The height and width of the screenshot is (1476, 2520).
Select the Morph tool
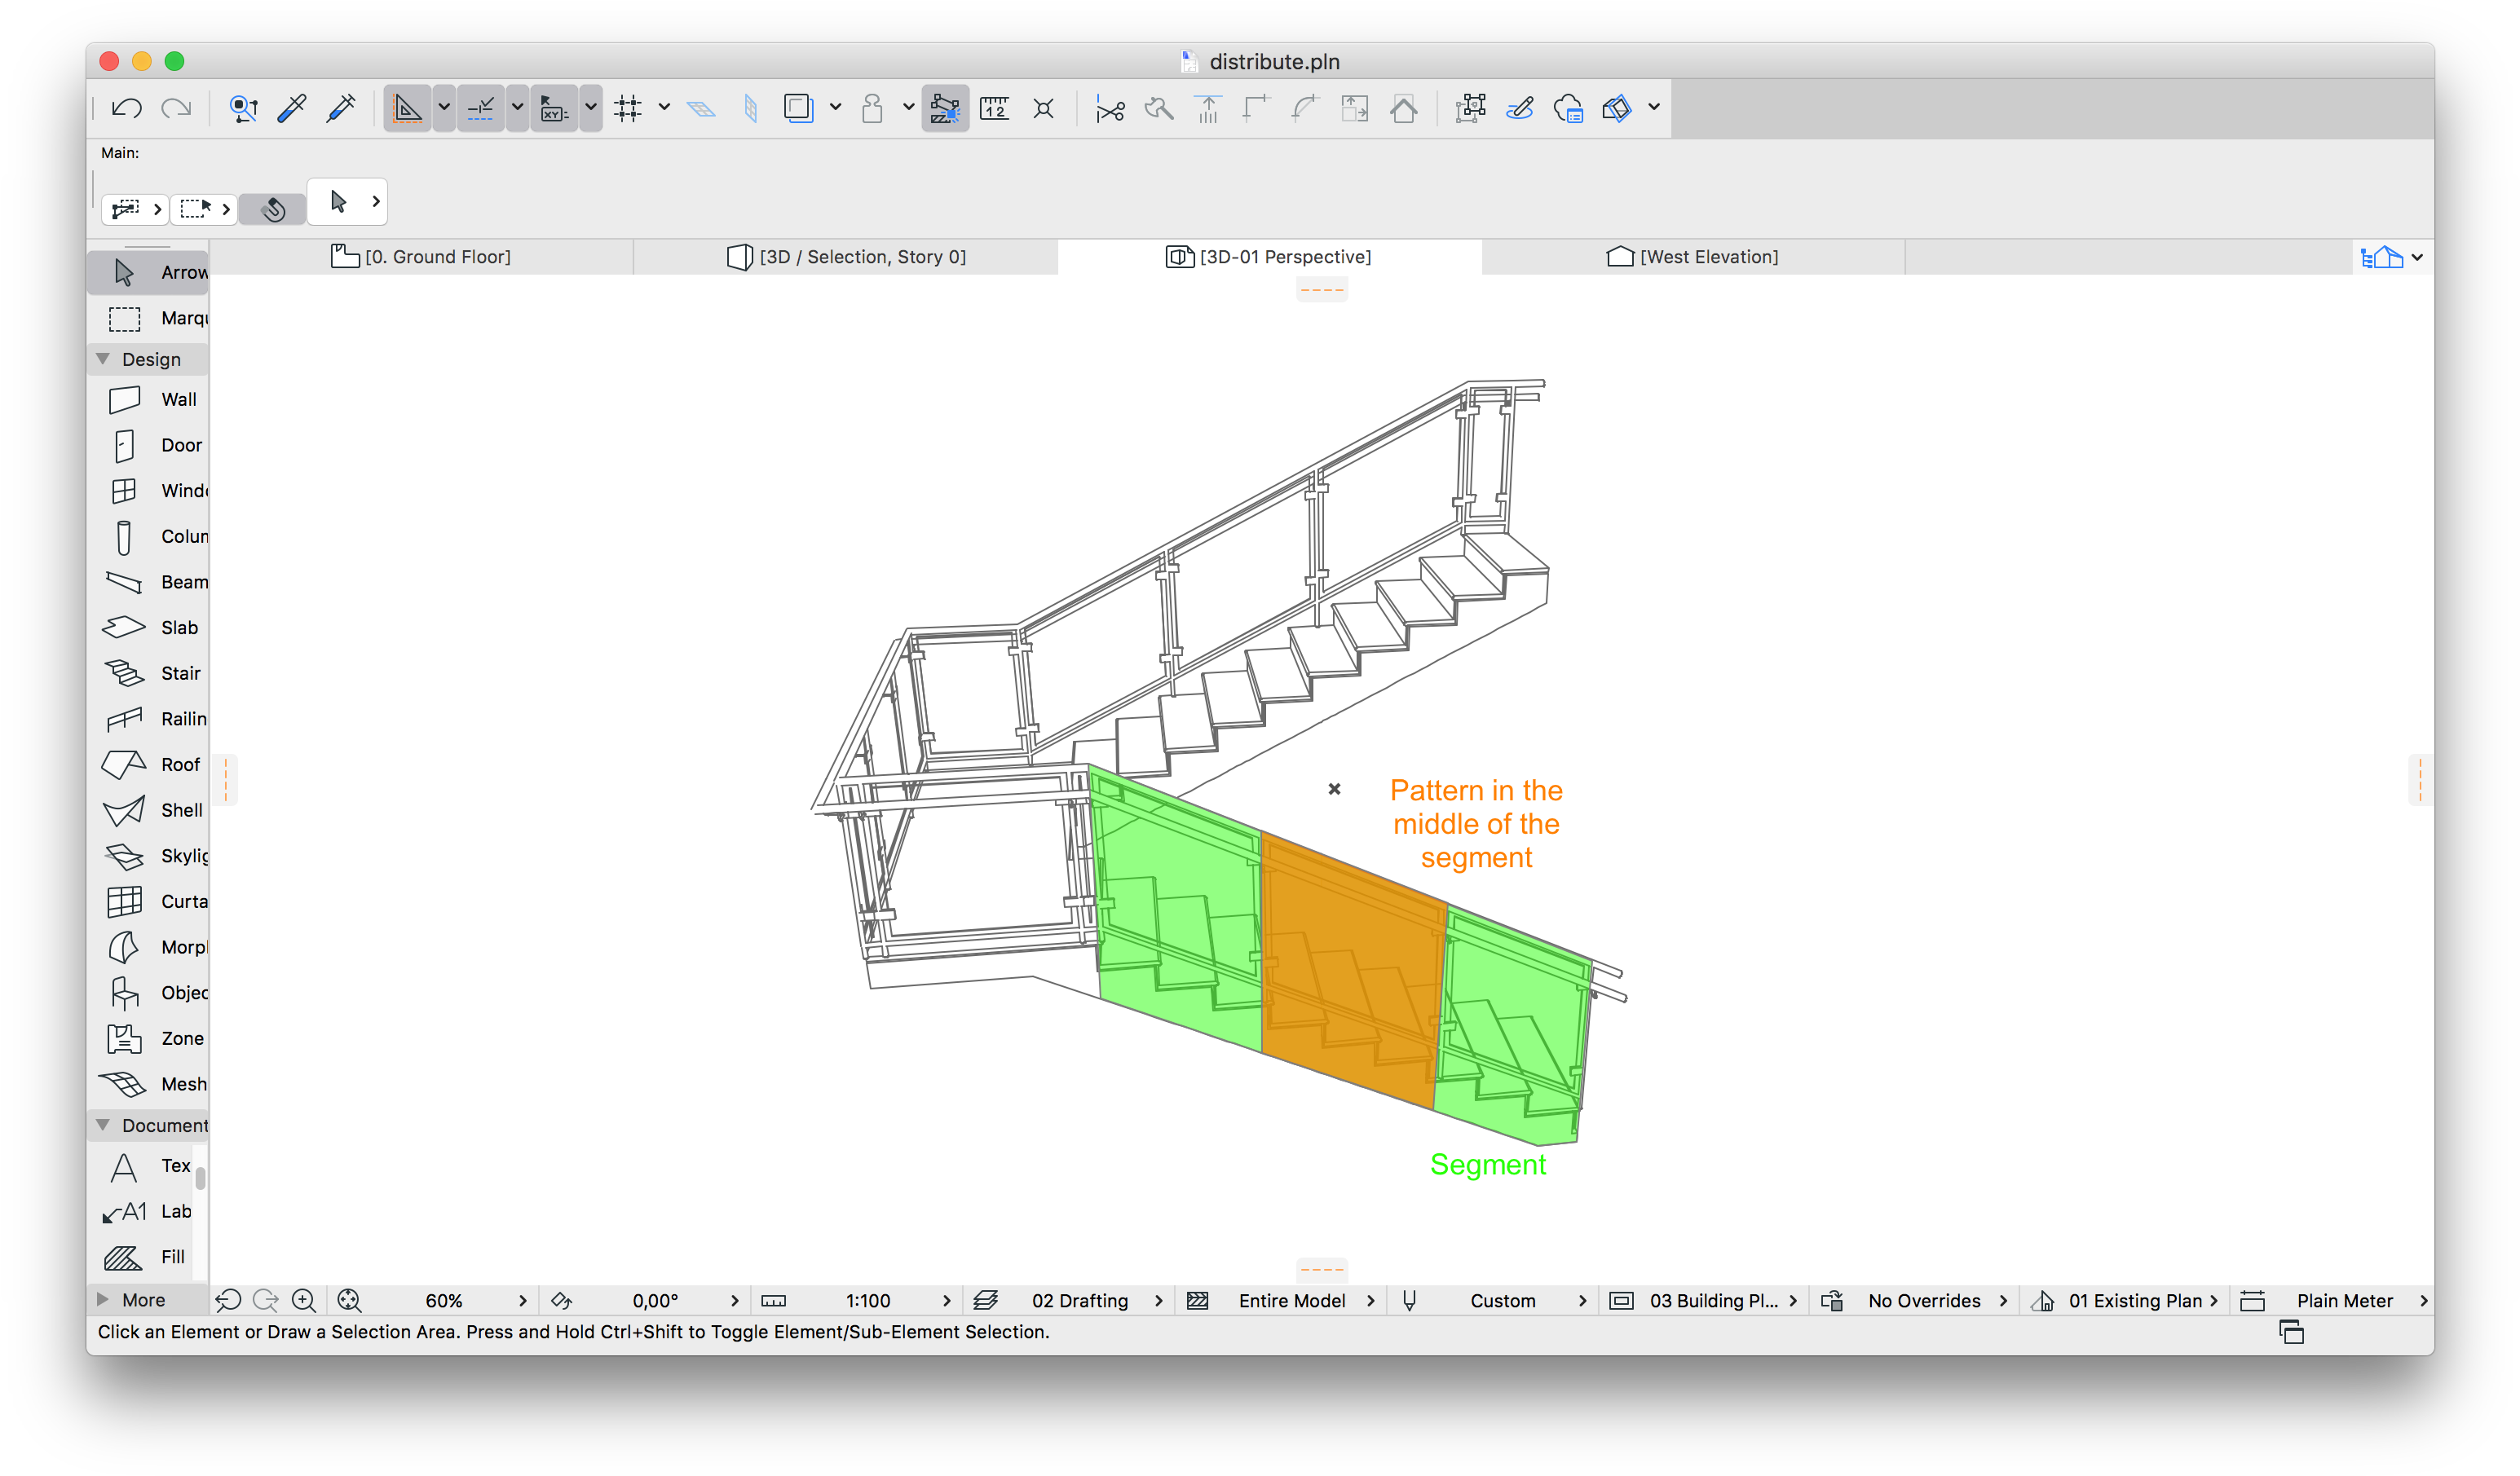(148, 947)
